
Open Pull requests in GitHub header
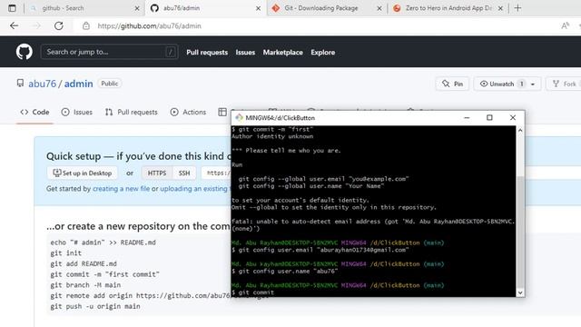(x=207, y=53)
